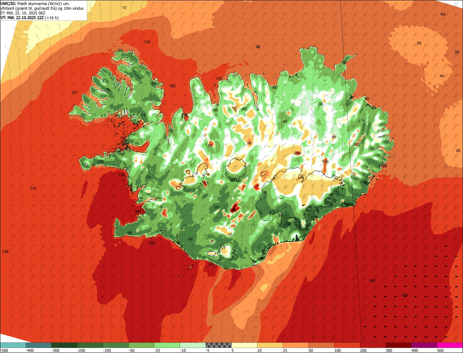Click the value 102 on the map
463x353 pixels.
(357, 144)
